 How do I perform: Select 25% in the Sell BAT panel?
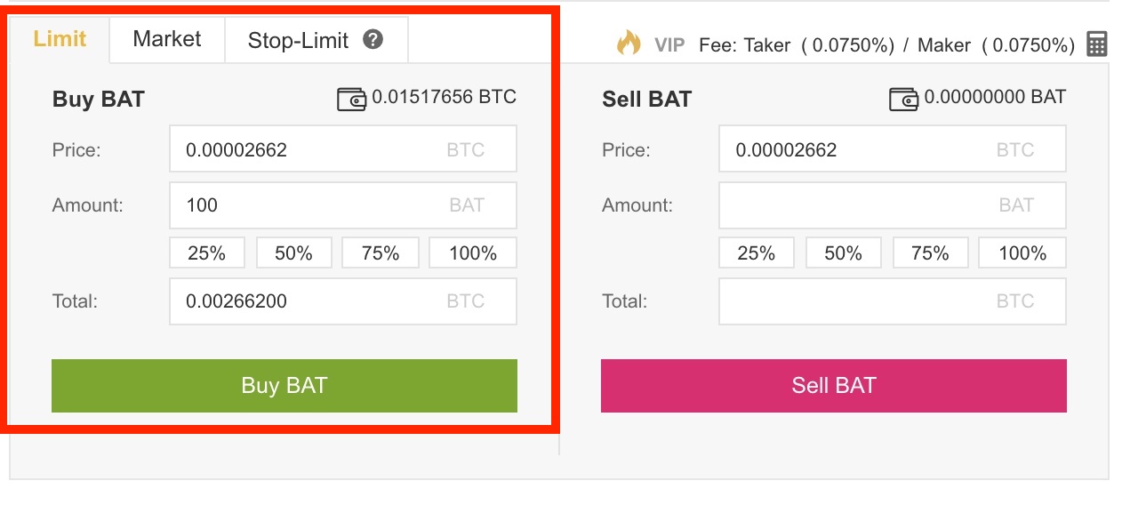point(756,253)
